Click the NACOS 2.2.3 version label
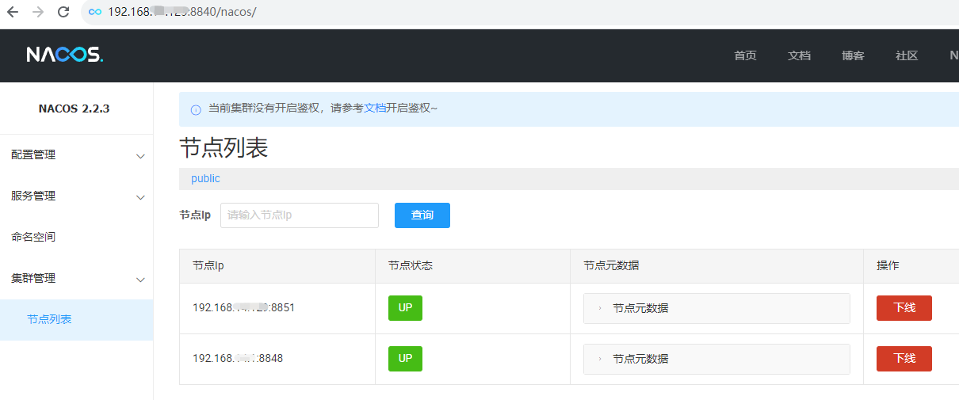The width and height of the screenshot is (959, 400). tap(74, 109)
